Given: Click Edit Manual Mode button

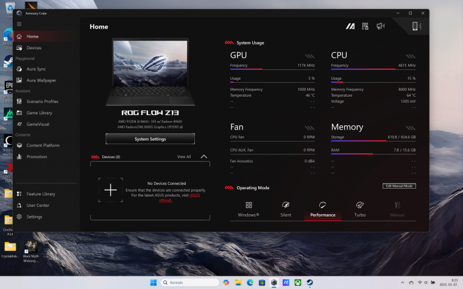Looking at the screenshot, I should pyautogui.click(x=399, y=186).
